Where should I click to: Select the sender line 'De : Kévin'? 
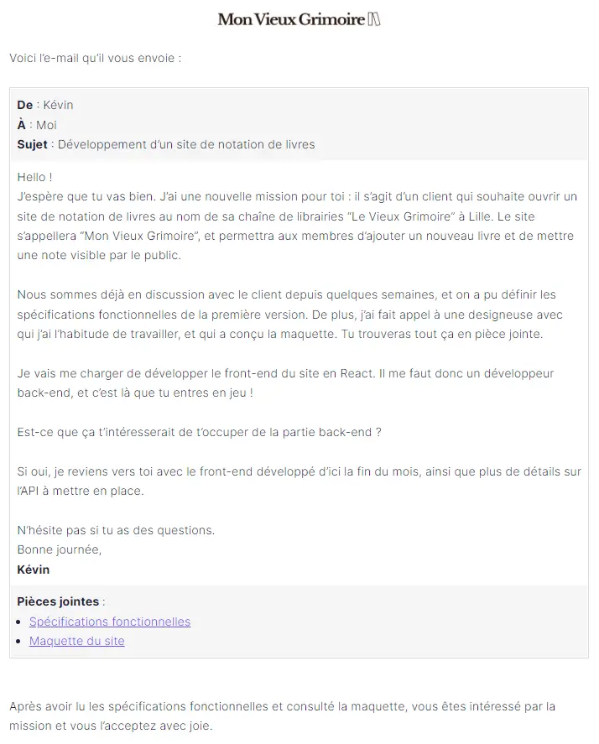click(45, 105)
